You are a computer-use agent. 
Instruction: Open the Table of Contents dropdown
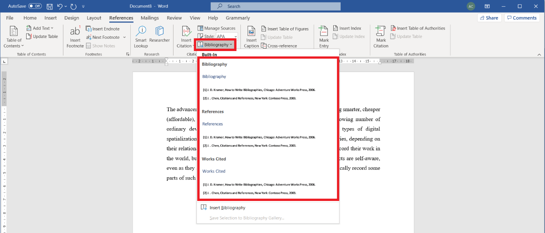coord(13,38)
